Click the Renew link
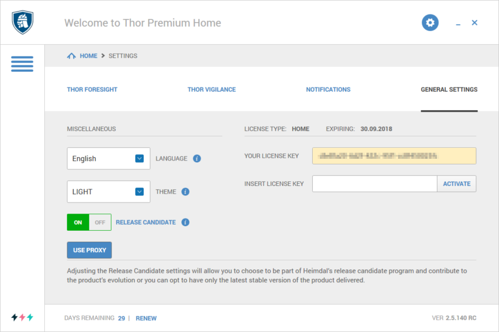Viewport: 499px width, 332px height. pos(146,318)
